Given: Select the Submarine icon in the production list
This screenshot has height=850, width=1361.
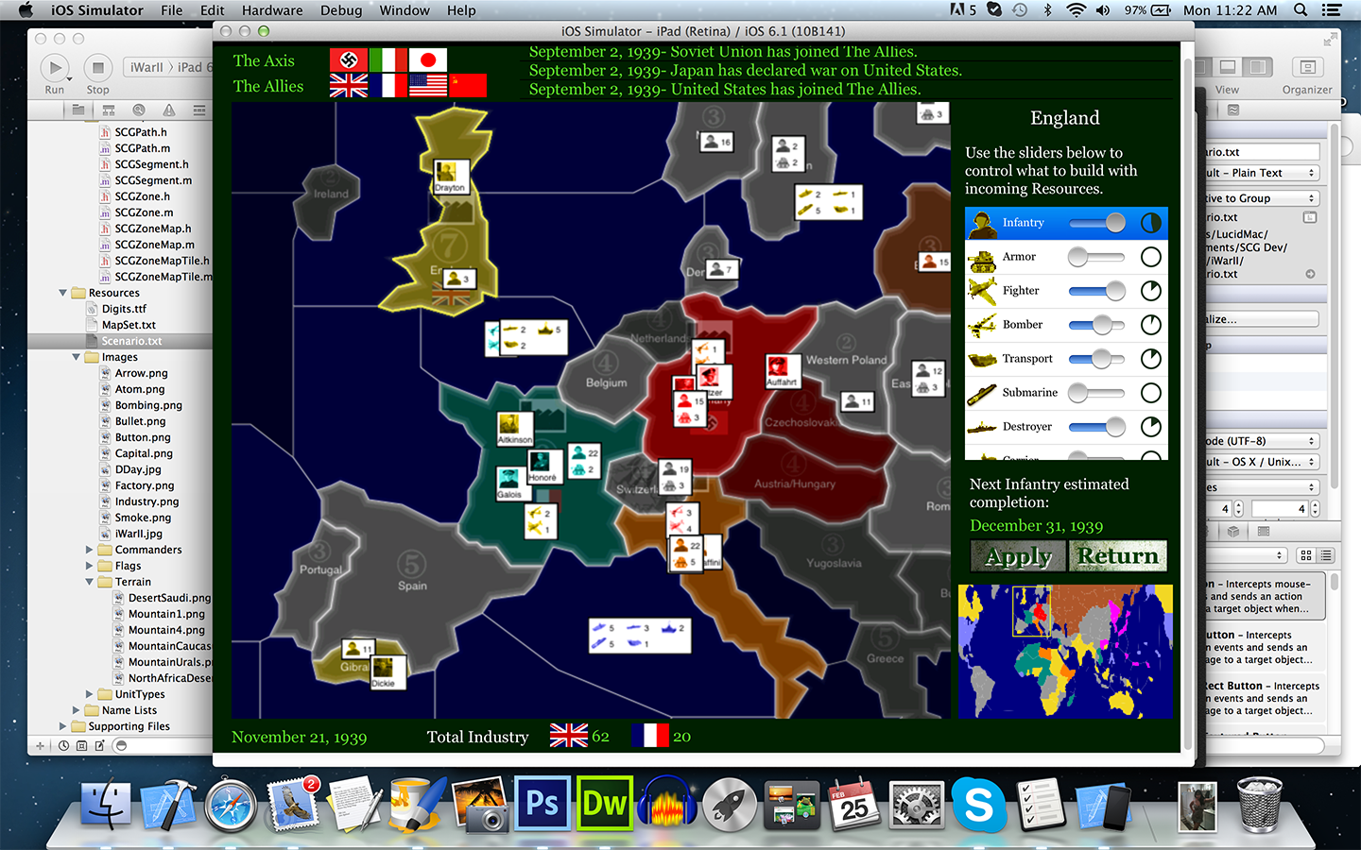Looking at the screenshot, I should point(983,392).
